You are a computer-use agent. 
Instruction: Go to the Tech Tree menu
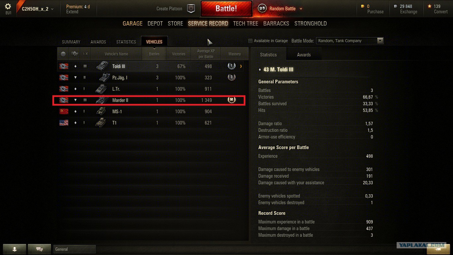[x=245, y=24]
